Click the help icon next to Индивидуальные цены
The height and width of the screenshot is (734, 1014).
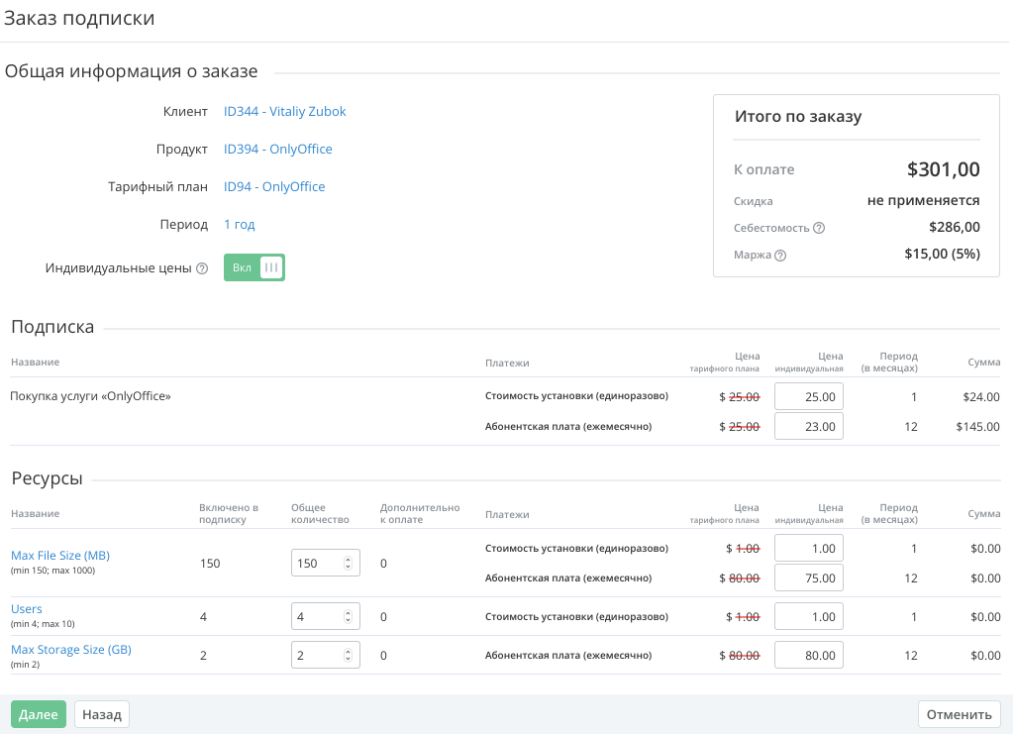202,268
